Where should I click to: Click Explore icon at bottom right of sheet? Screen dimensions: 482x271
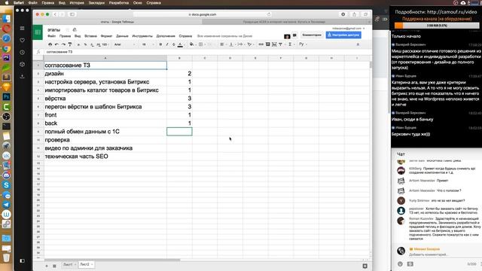click(365, 266)
